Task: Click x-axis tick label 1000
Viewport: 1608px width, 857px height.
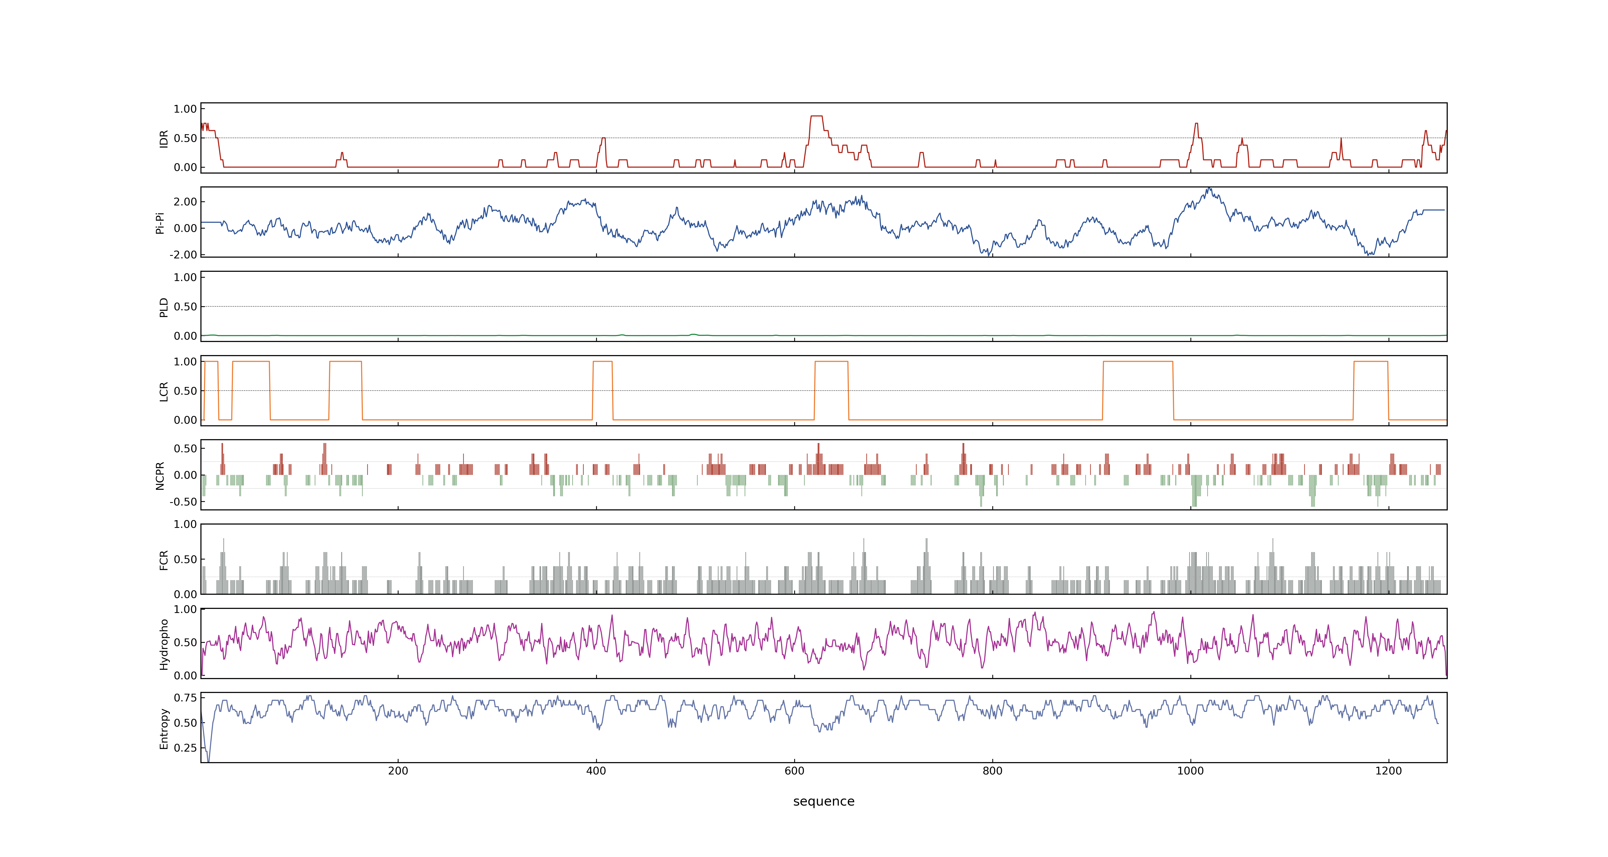Action: [1190, 771]
